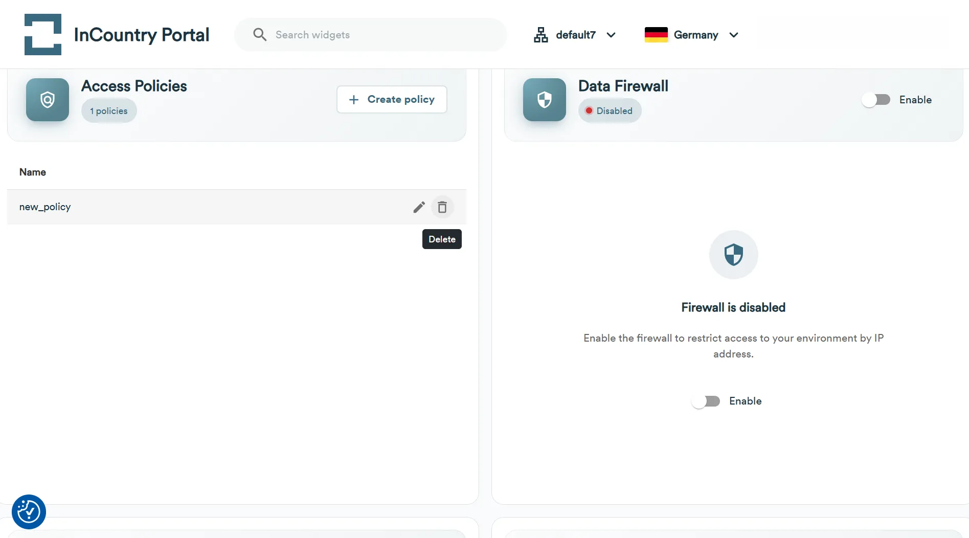Open the cookie preferences badge

pos(29,512)
